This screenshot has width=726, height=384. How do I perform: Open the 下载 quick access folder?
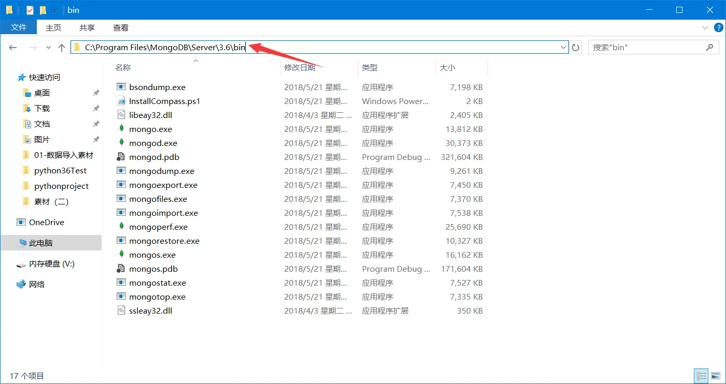point(42,108)
